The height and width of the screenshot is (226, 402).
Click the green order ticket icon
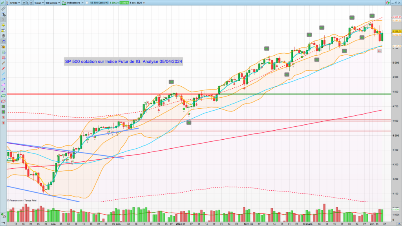3,52
